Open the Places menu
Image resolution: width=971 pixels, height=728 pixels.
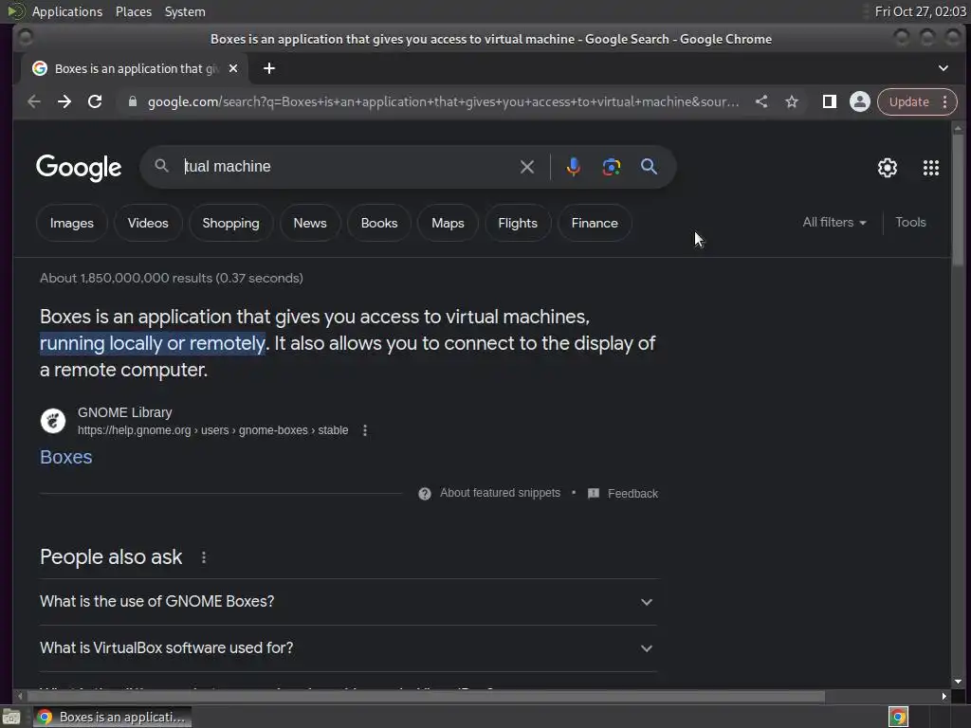[x=134, y=11]
